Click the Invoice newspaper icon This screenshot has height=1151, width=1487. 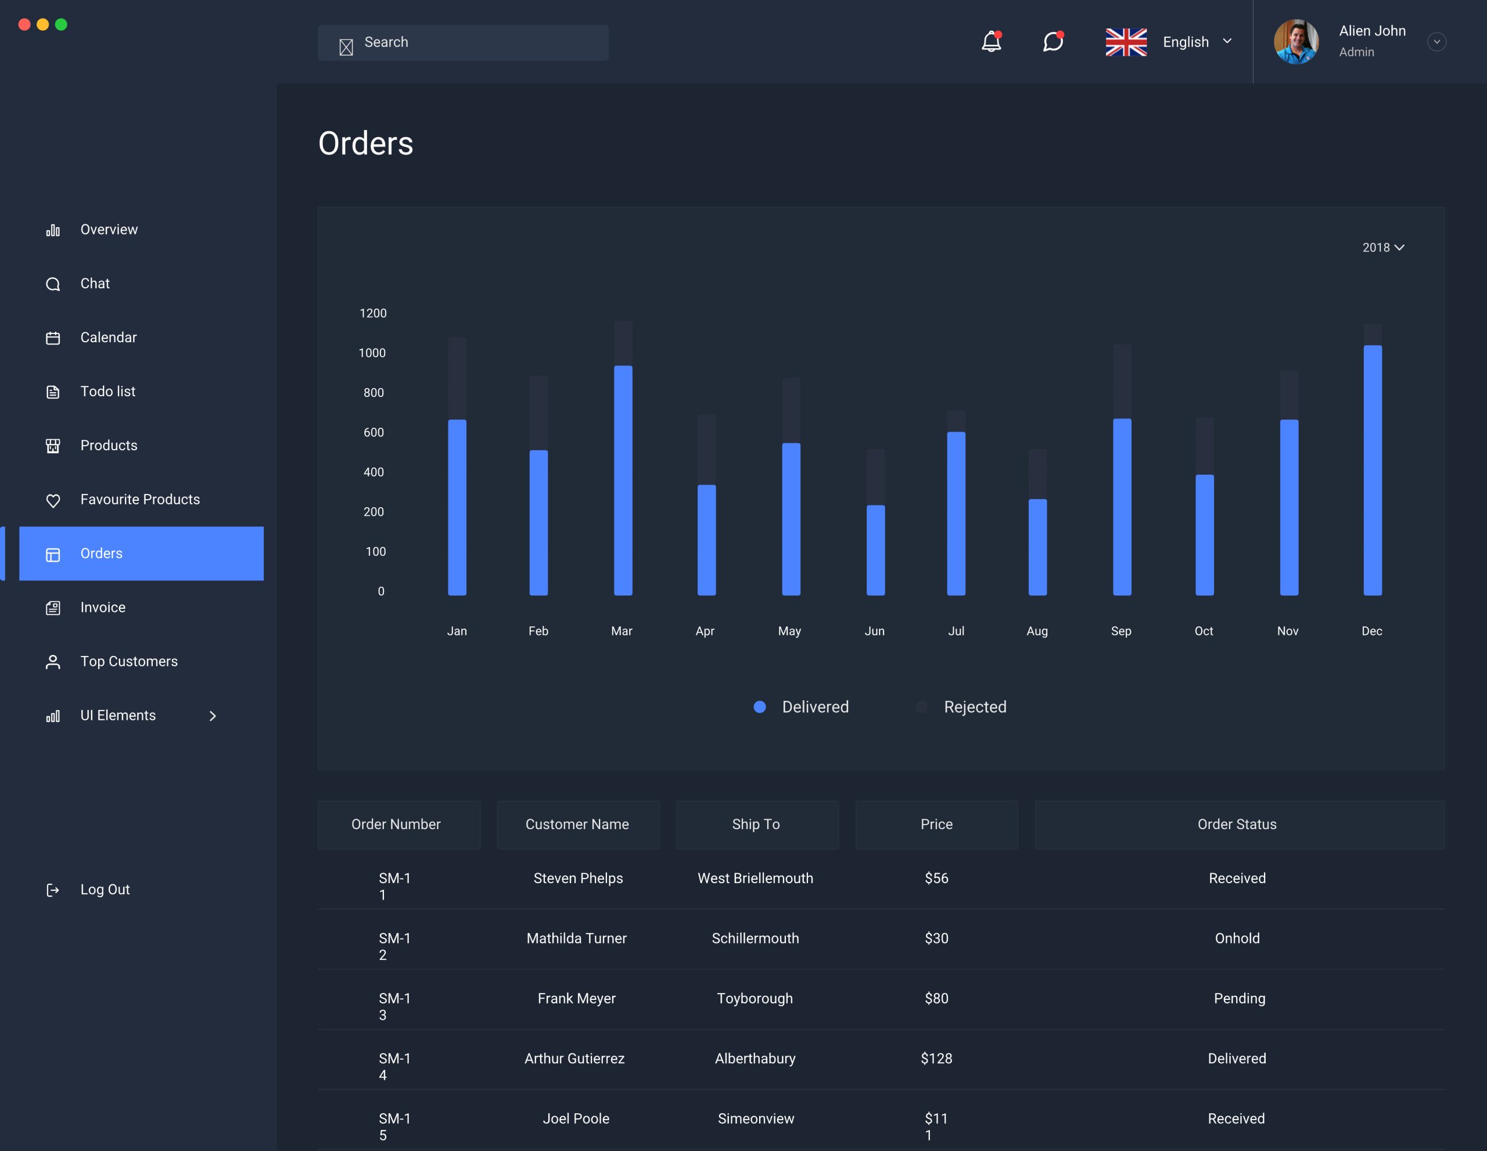(52, 608)
